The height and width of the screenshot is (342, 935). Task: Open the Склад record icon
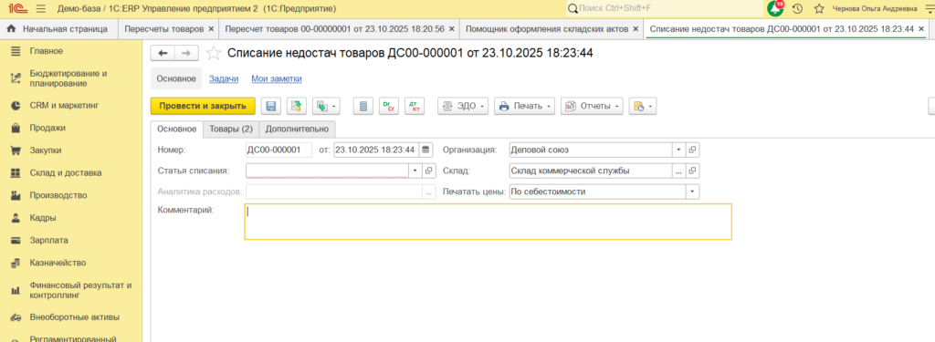pyautogui.click(x=693, y=171)
